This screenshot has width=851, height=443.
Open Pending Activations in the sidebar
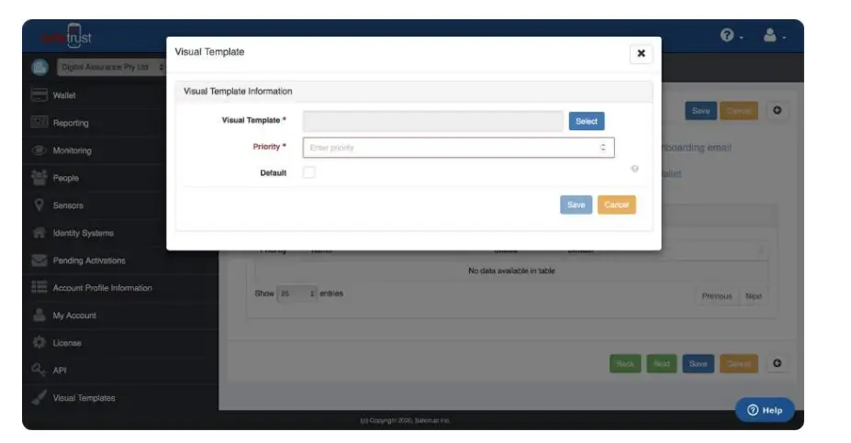pos(89,260)
